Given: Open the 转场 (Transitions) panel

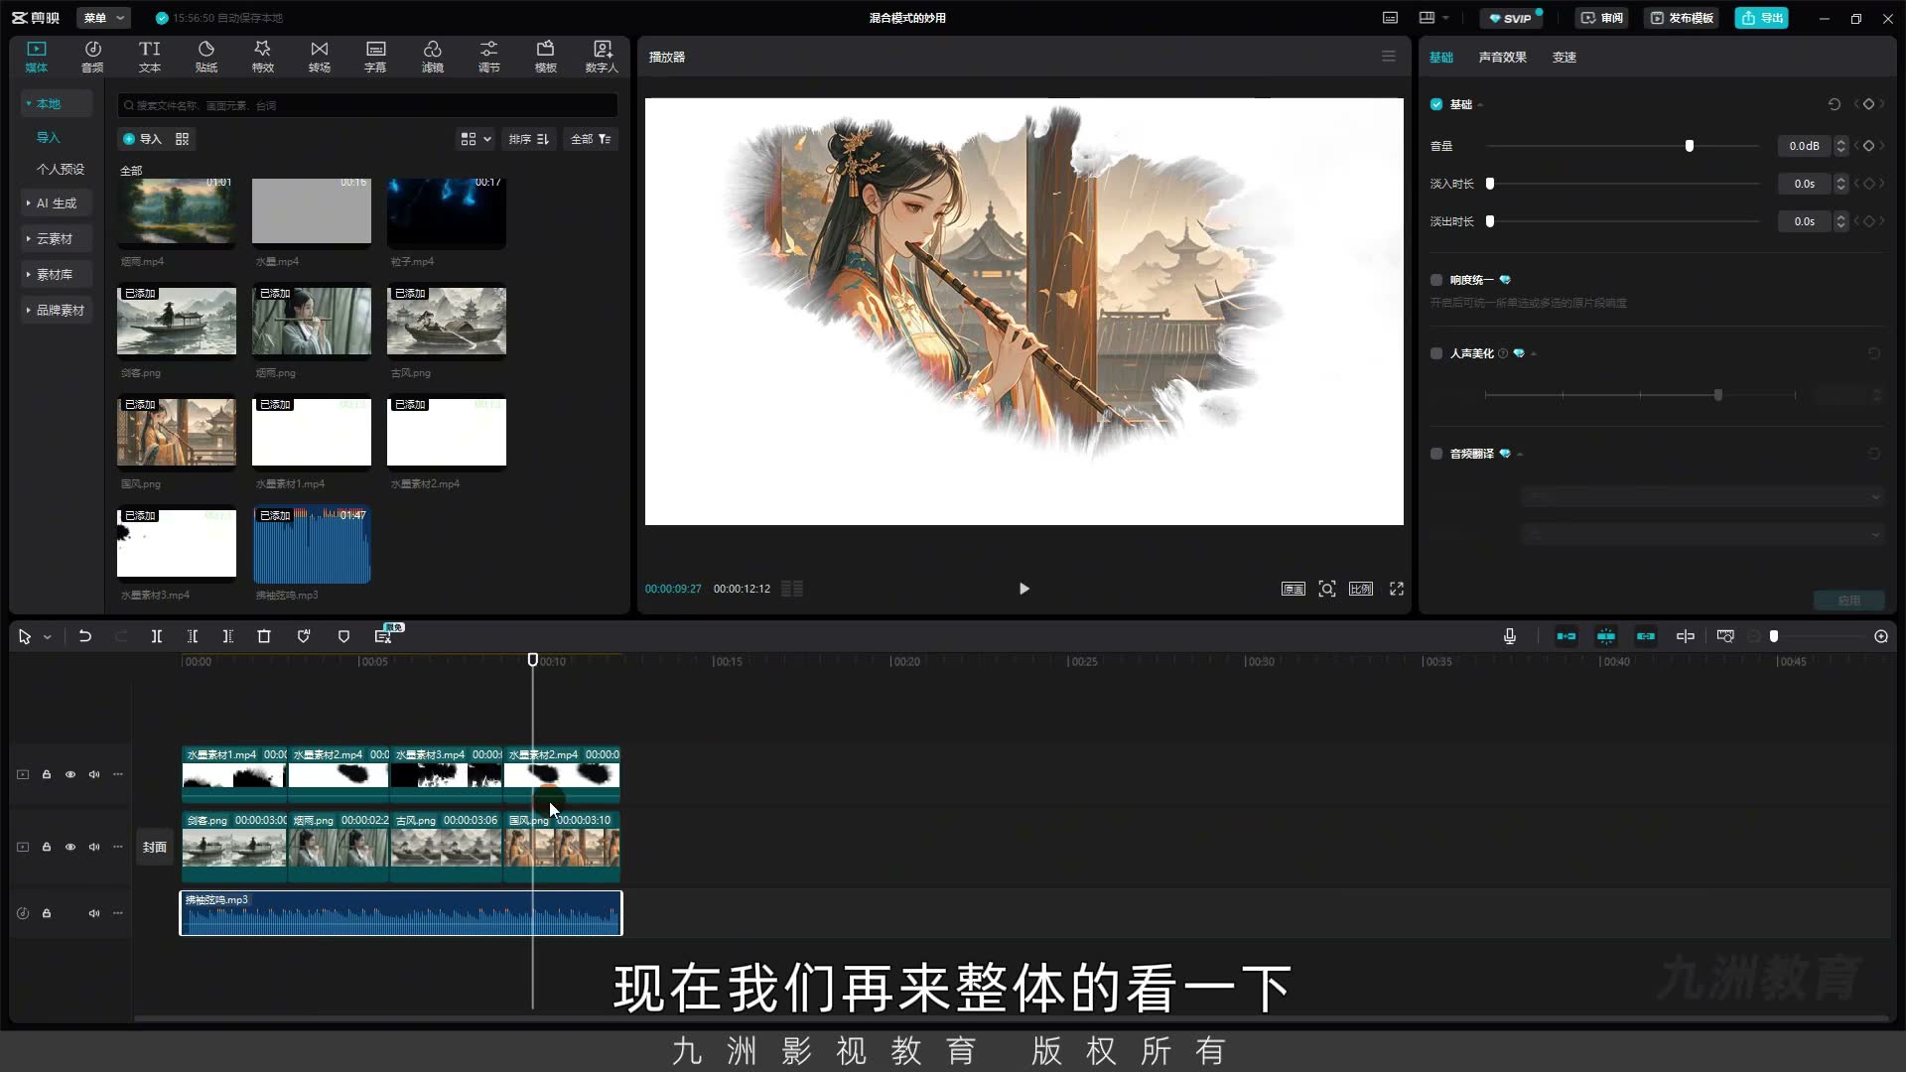Looking at the screenshot, I should 319,57.
